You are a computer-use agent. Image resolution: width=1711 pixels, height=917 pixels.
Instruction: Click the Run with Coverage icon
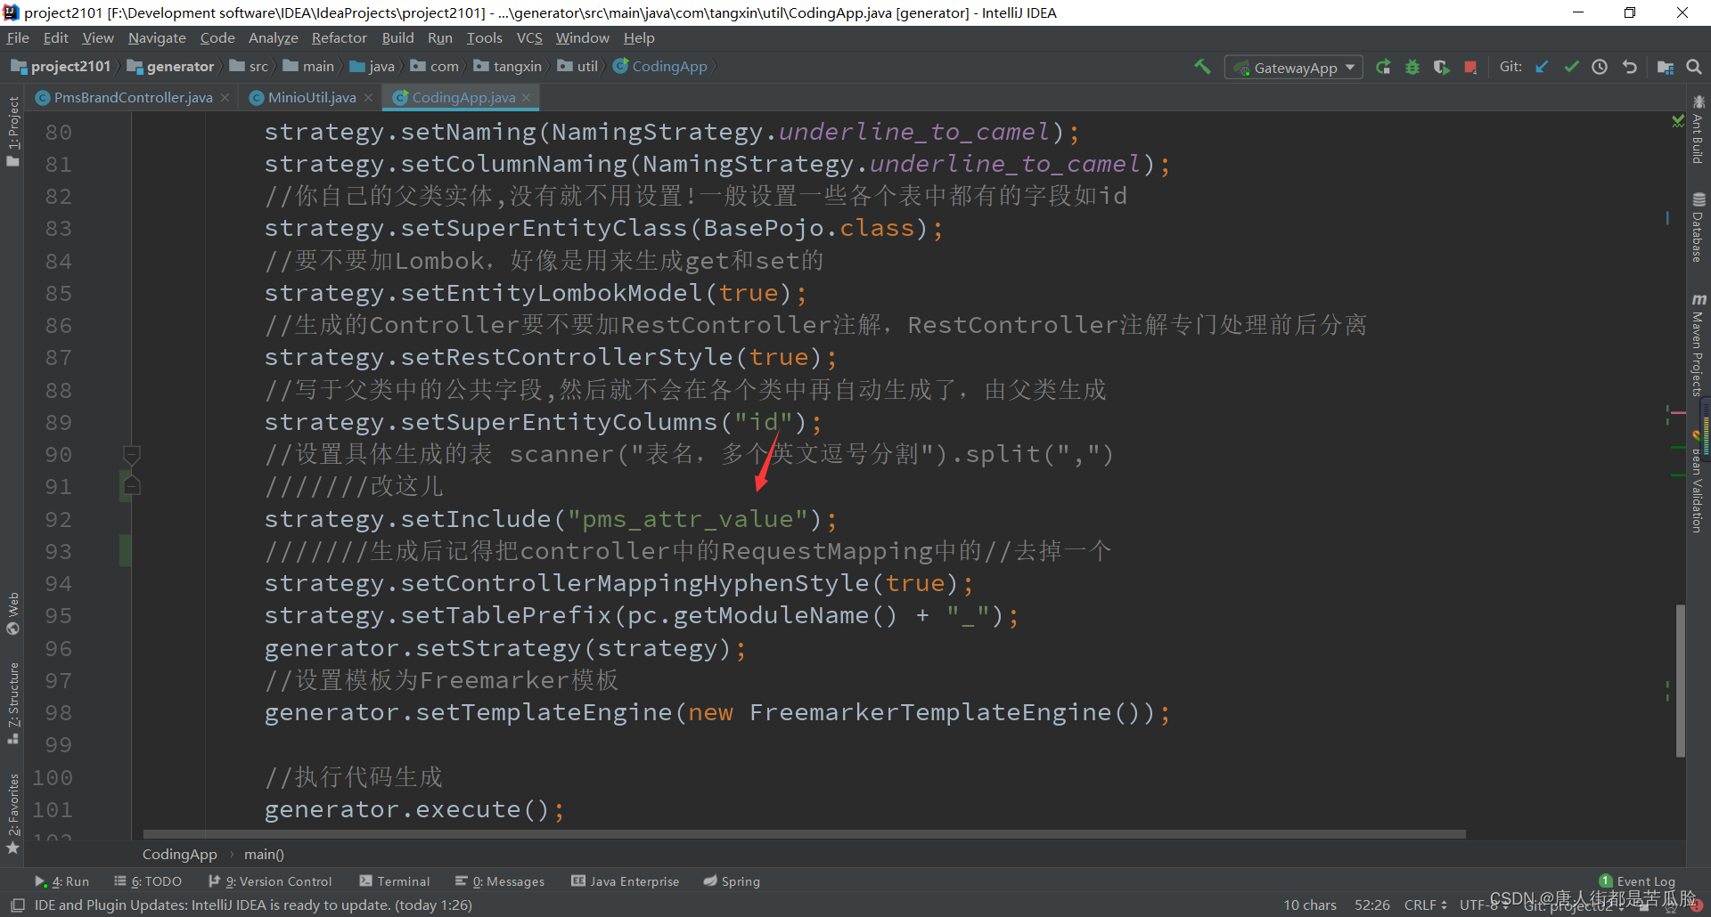(1441, 67)
